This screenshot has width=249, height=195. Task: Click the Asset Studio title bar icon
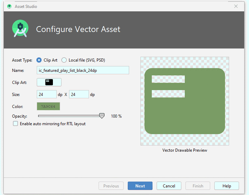pos(9,6)
